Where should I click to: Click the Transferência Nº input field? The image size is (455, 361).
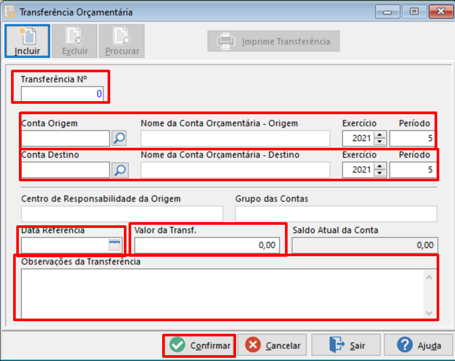click(x=62, y=94)
